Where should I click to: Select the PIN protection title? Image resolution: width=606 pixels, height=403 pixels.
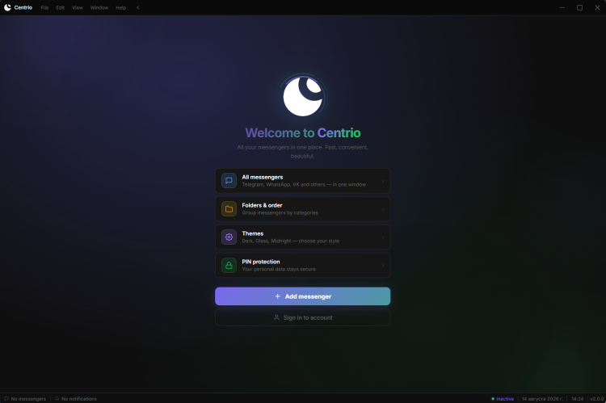pos(261,262)
